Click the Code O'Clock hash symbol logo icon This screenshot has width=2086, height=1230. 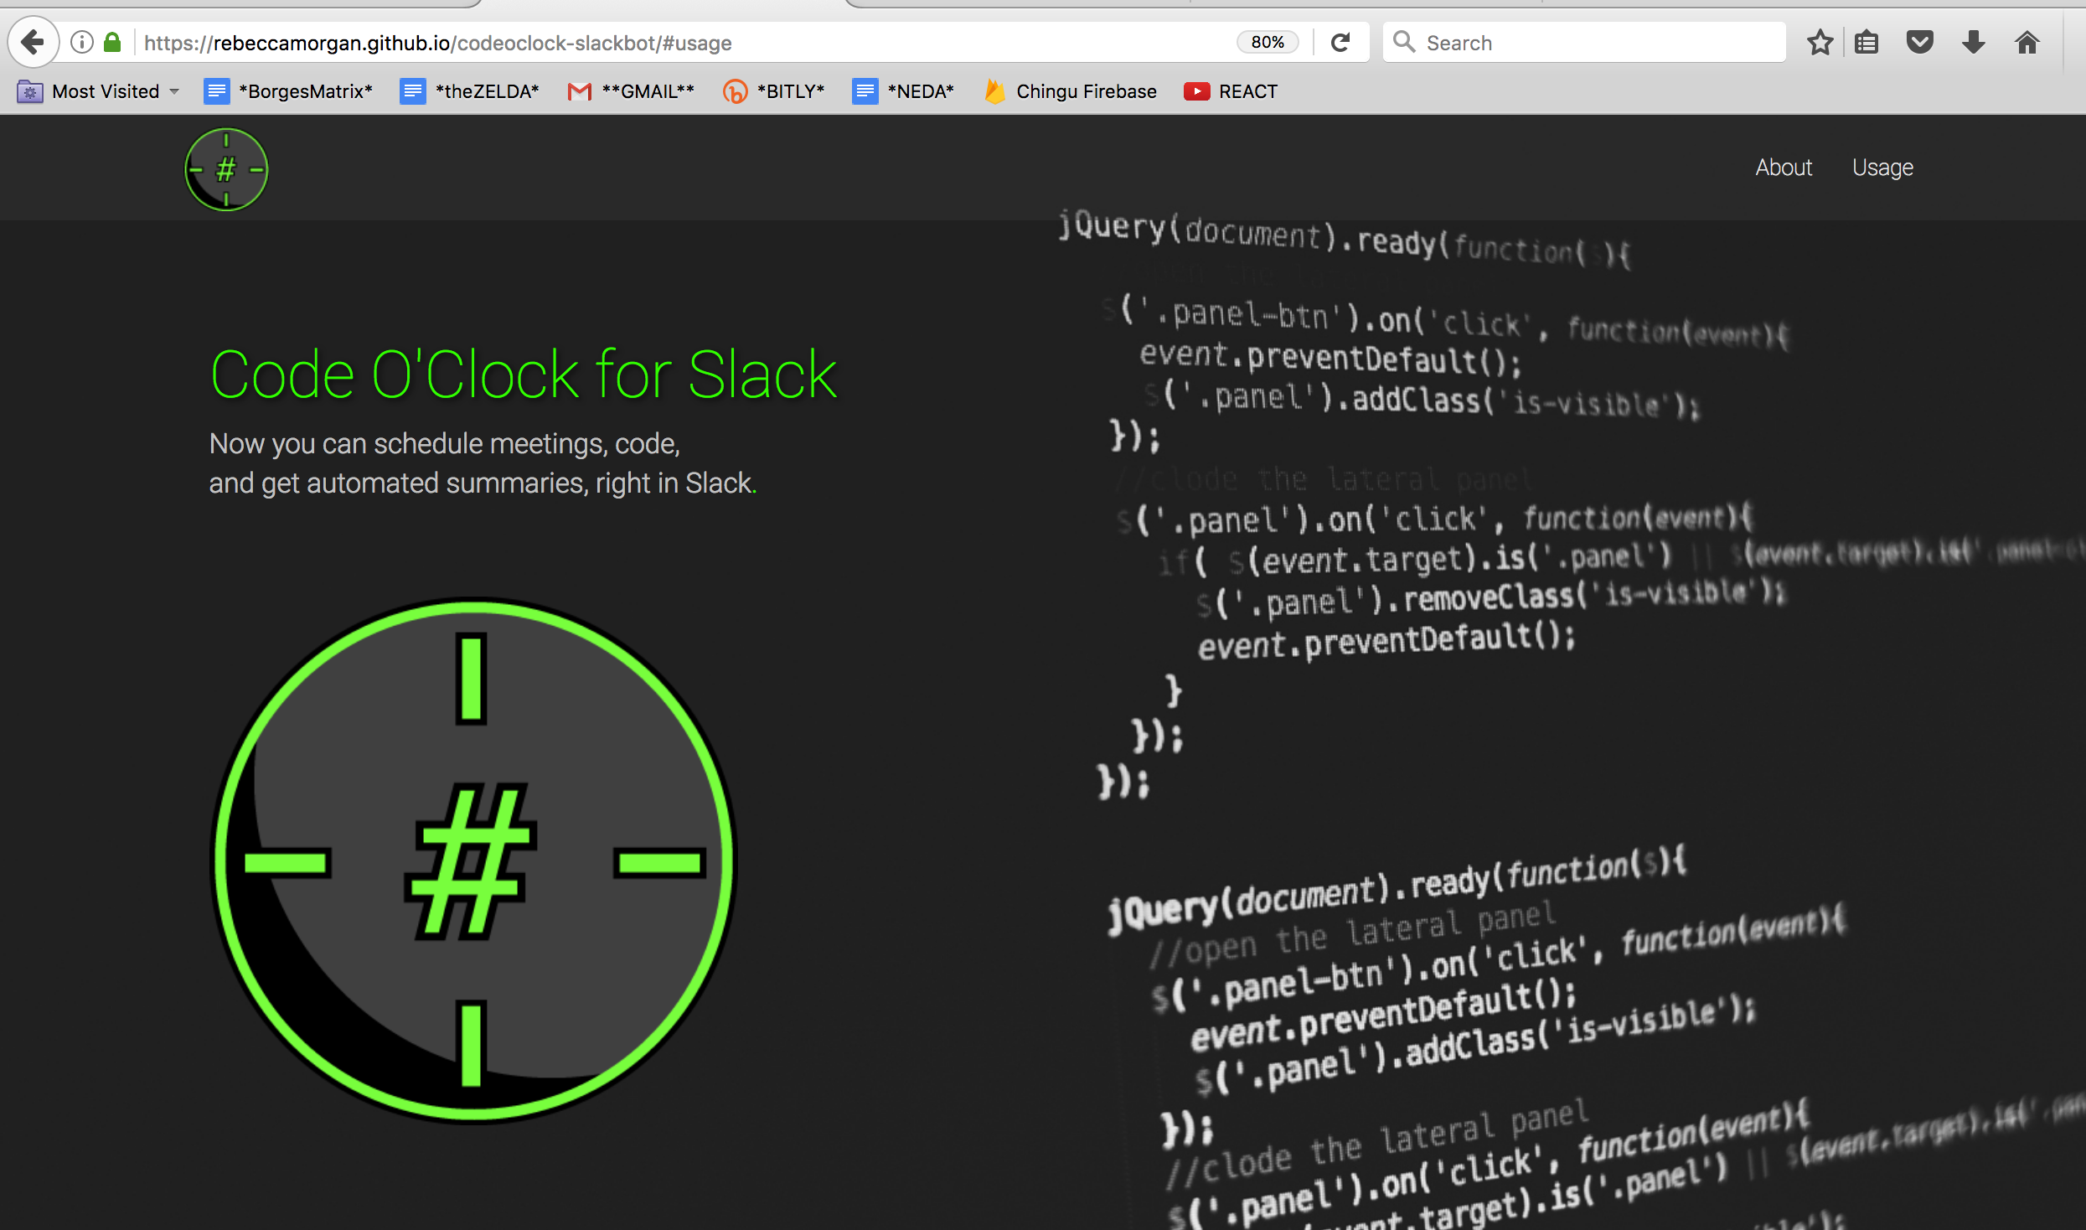click(x=227, y=168)
